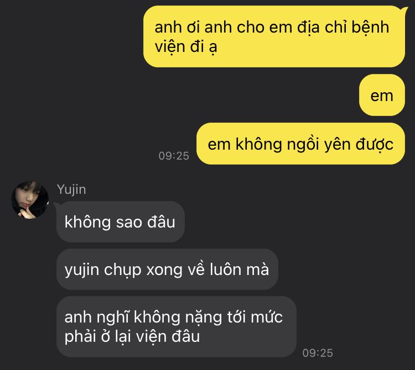Click the 09:25 timestamp beside gray reply
This screenshot has width=415, height=370.
click(318, 353)
